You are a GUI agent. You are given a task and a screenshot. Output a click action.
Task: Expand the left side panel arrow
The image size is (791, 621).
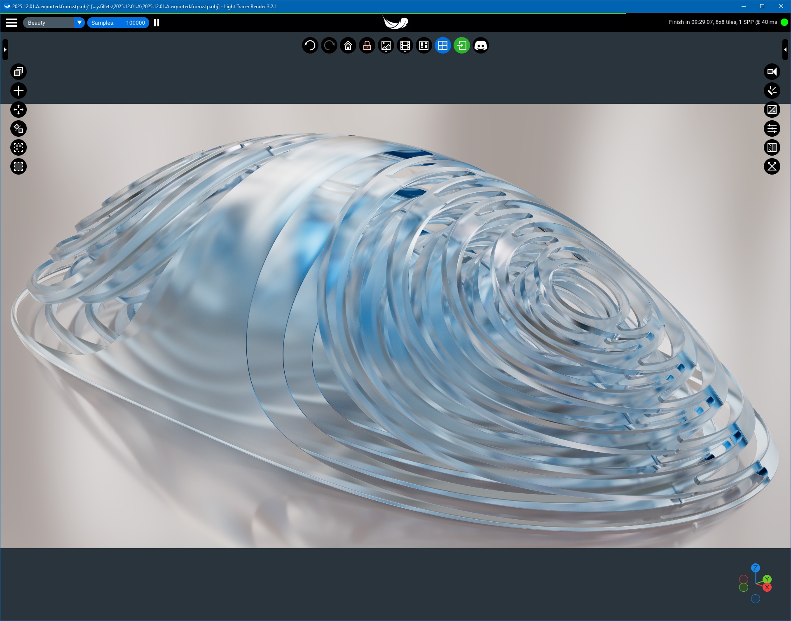(x=5, y=49)
